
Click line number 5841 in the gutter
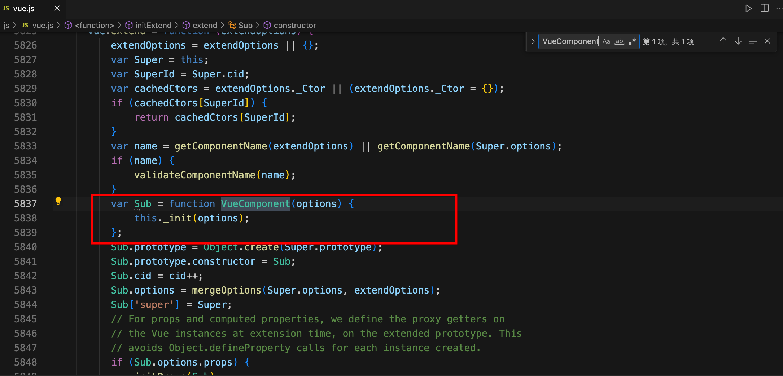tap(25, 261)
